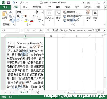This screenshot has width=107, height=99.
Task: Click the Undo arrow icon
Action: pyautogui.click(x=14, y=3)
